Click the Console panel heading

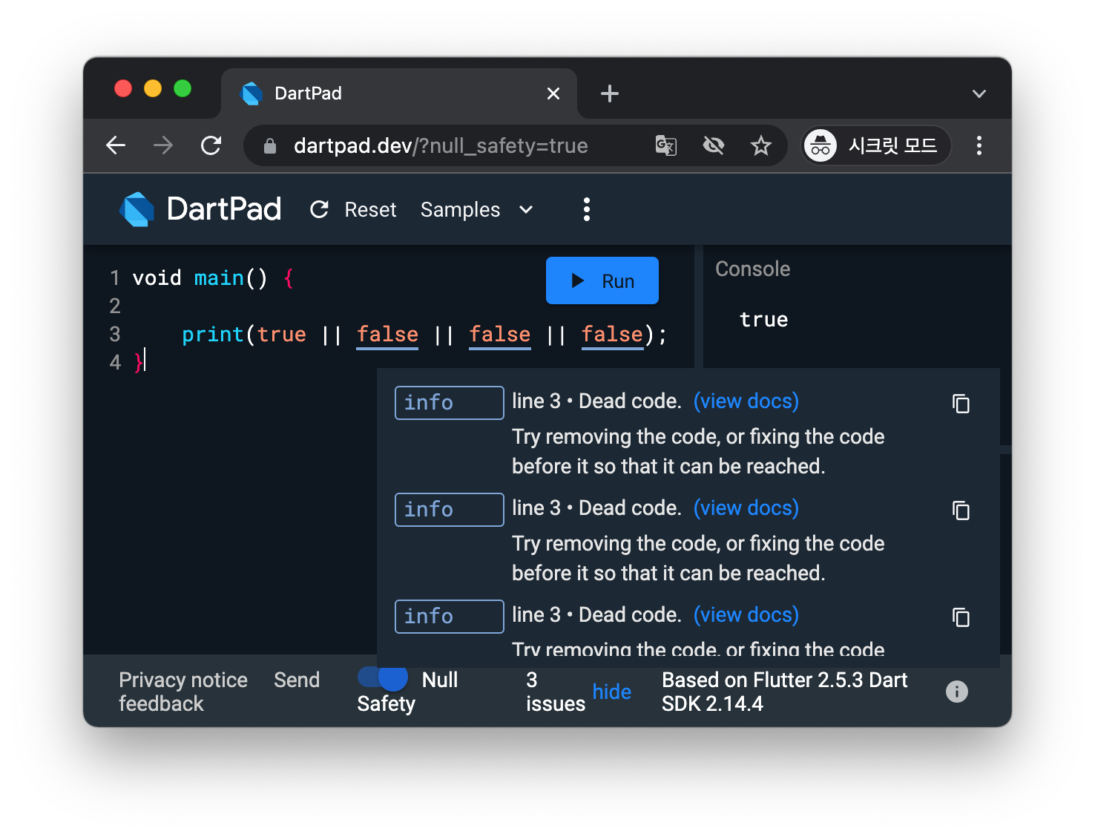[x=752, y=269]
